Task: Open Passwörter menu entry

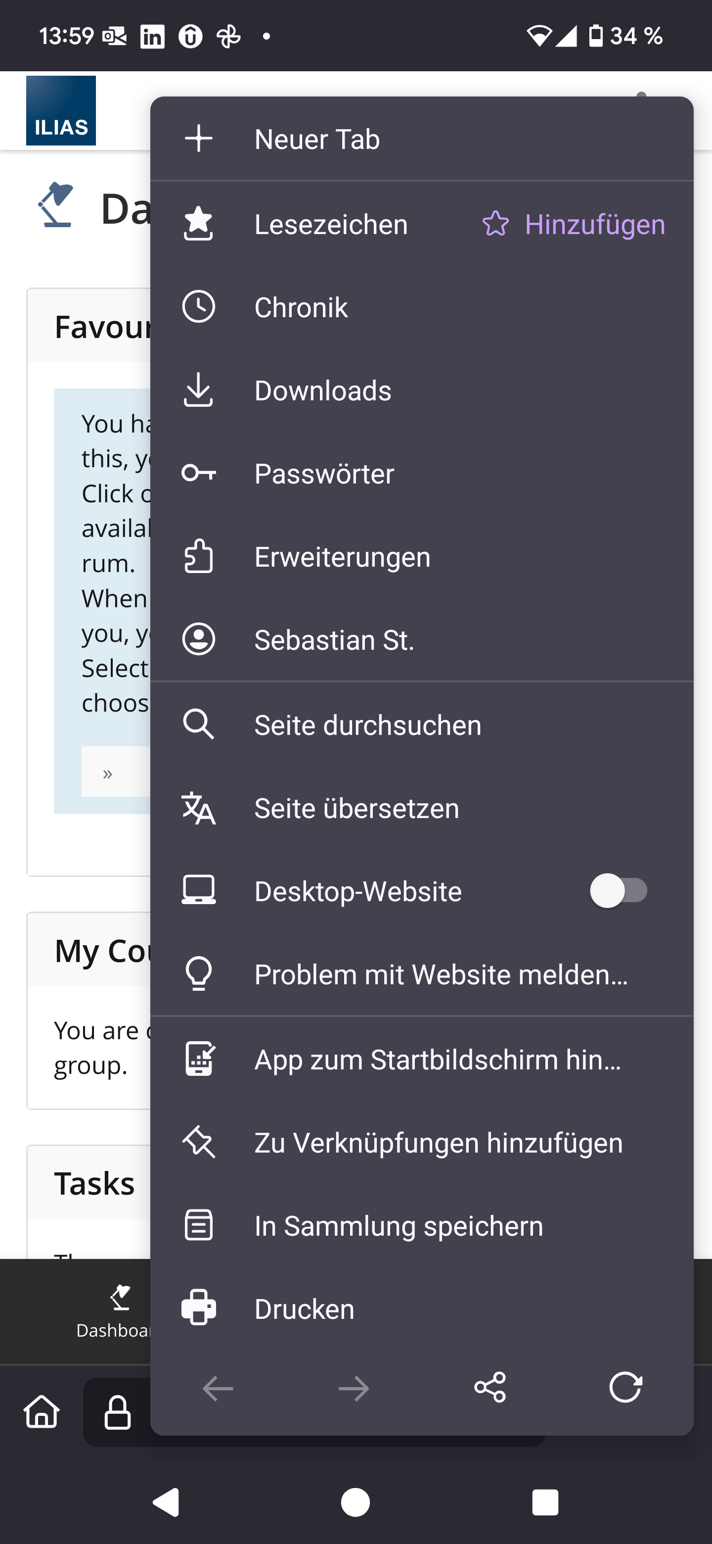Action: 324,474
